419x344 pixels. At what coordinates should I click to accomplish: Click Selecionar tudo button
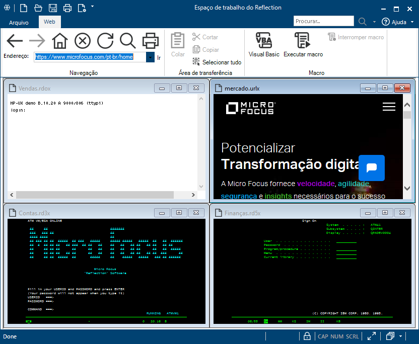[217, 62]
